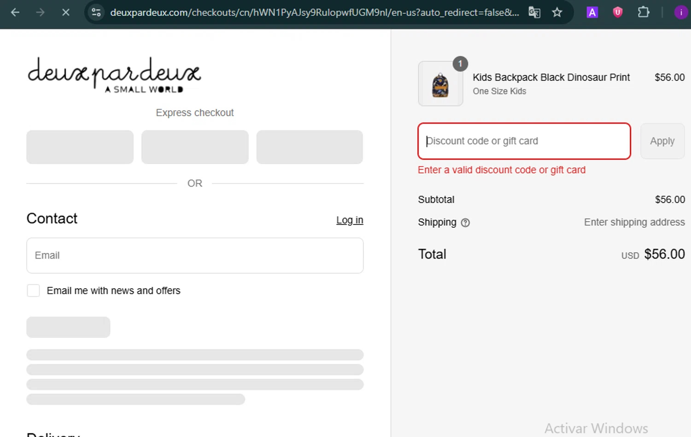Select the Express checkout heading

pos(195,112)
